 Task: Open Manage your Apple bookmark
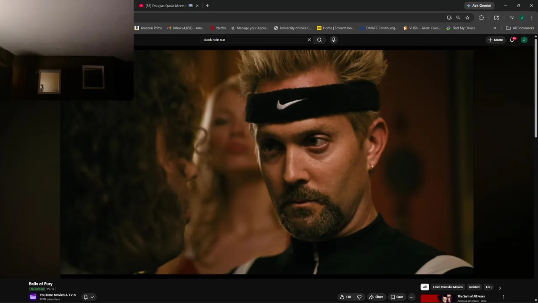250,28
